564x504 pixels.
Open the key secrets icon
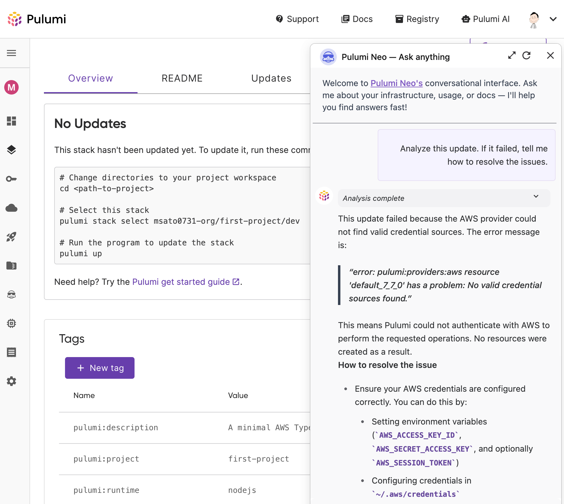point(11,179)
